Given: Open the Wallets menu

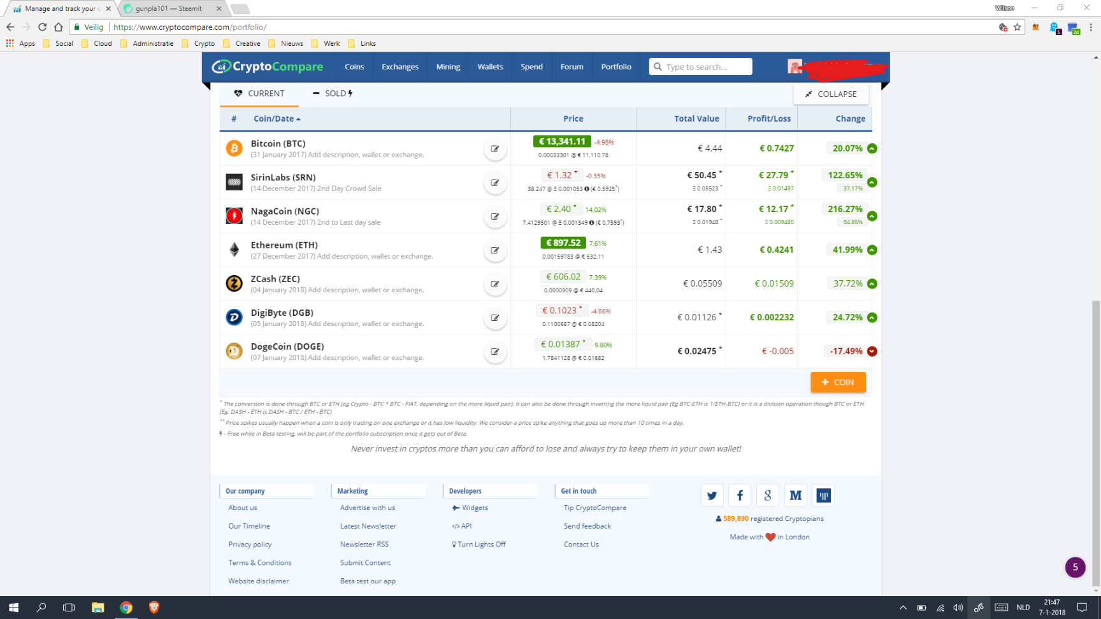Looking at the screenshot, I should [490, 66].
